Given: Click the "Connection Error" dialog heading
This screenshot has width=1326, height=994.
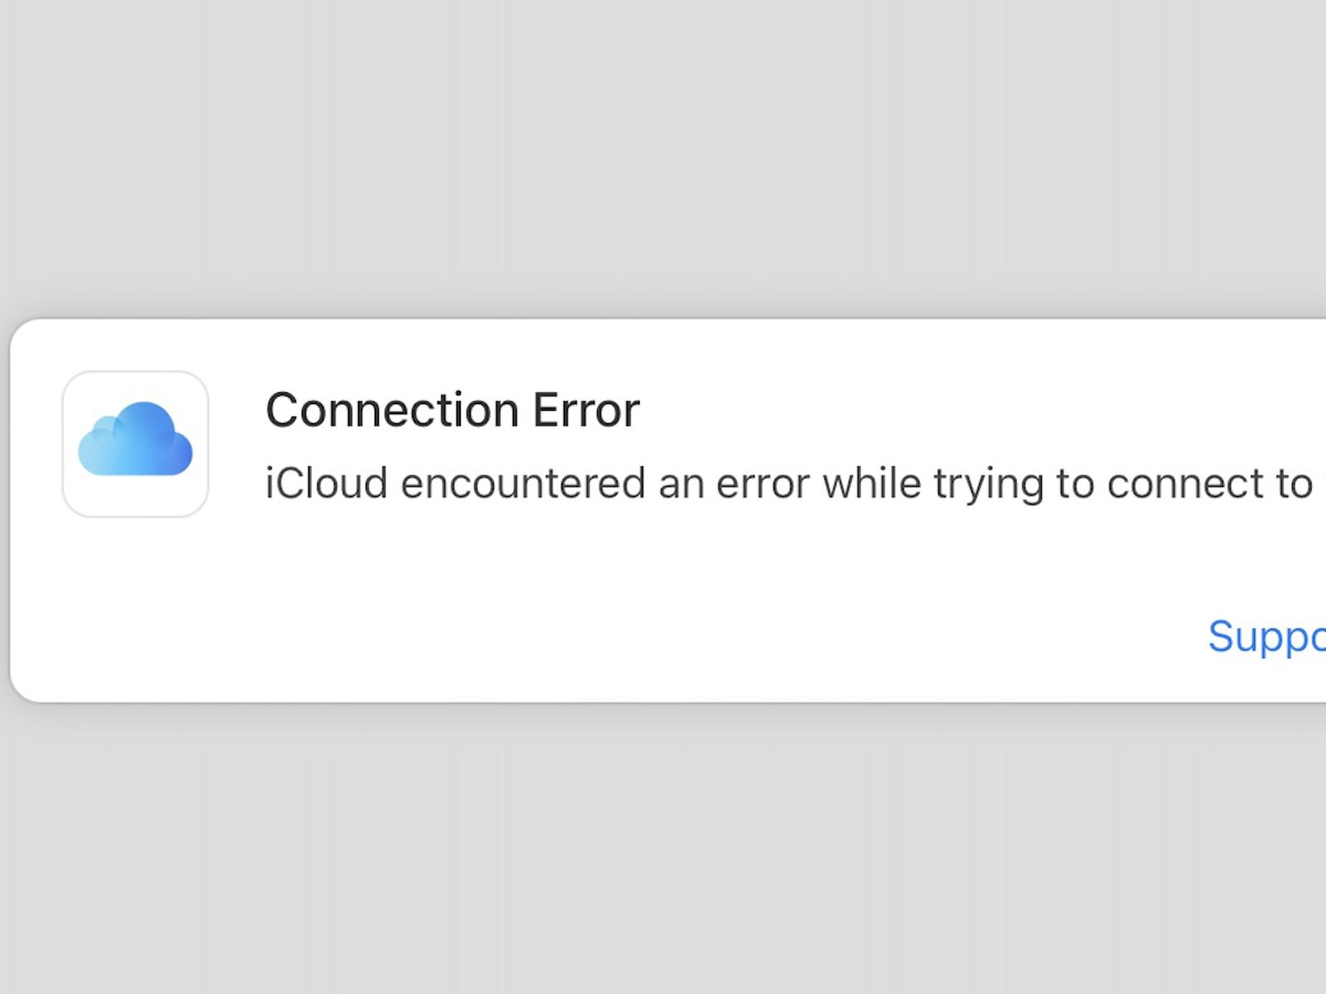Looking at the screenshot, I should tap(452, 410).
